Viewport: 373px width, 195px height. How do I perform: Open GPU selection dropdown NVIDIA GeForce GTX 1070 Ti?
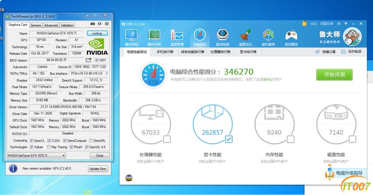(36, 155)
